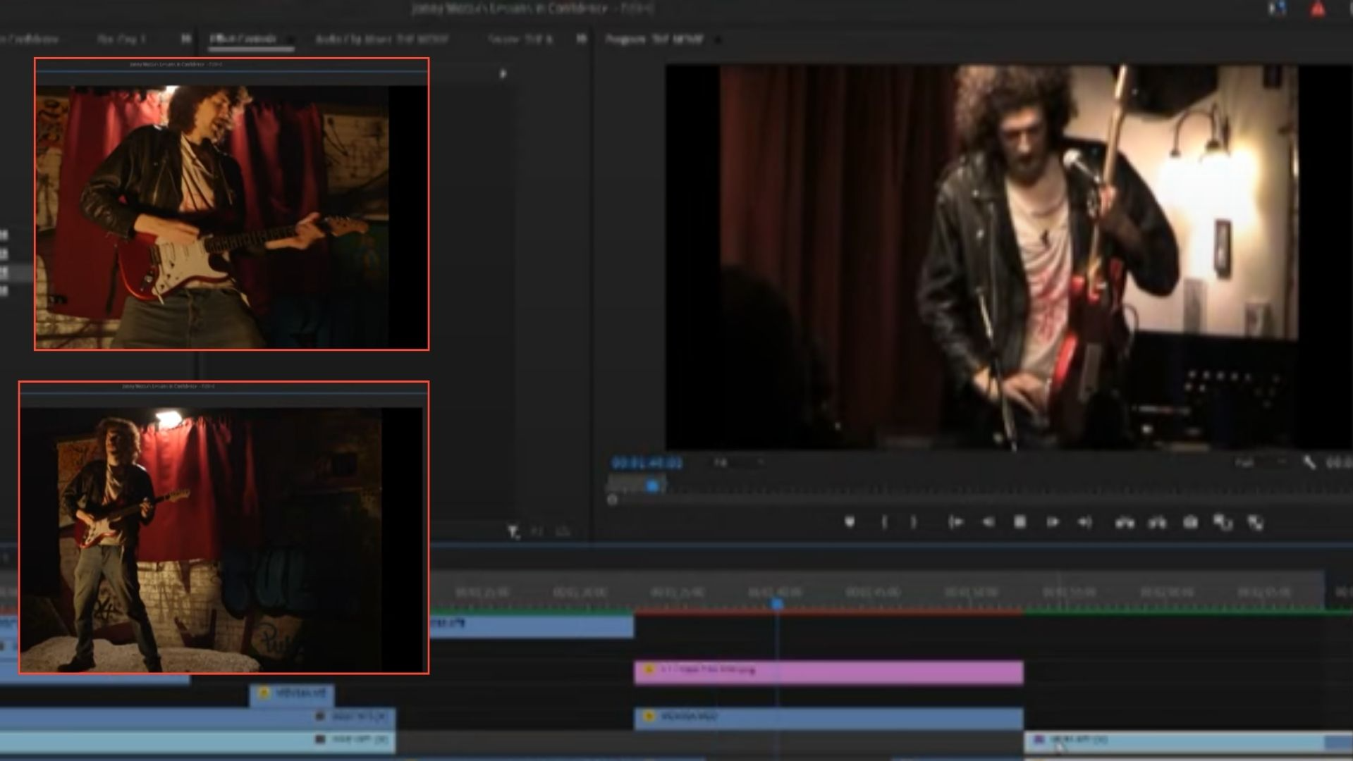Viewport: 1353px width, 761px height.
Task: Click the red warning triangle icon
Action: click(1317, 9)
